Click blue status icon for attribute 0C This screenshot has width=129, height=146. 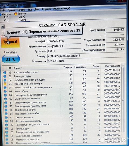click(x=6, y=99)
